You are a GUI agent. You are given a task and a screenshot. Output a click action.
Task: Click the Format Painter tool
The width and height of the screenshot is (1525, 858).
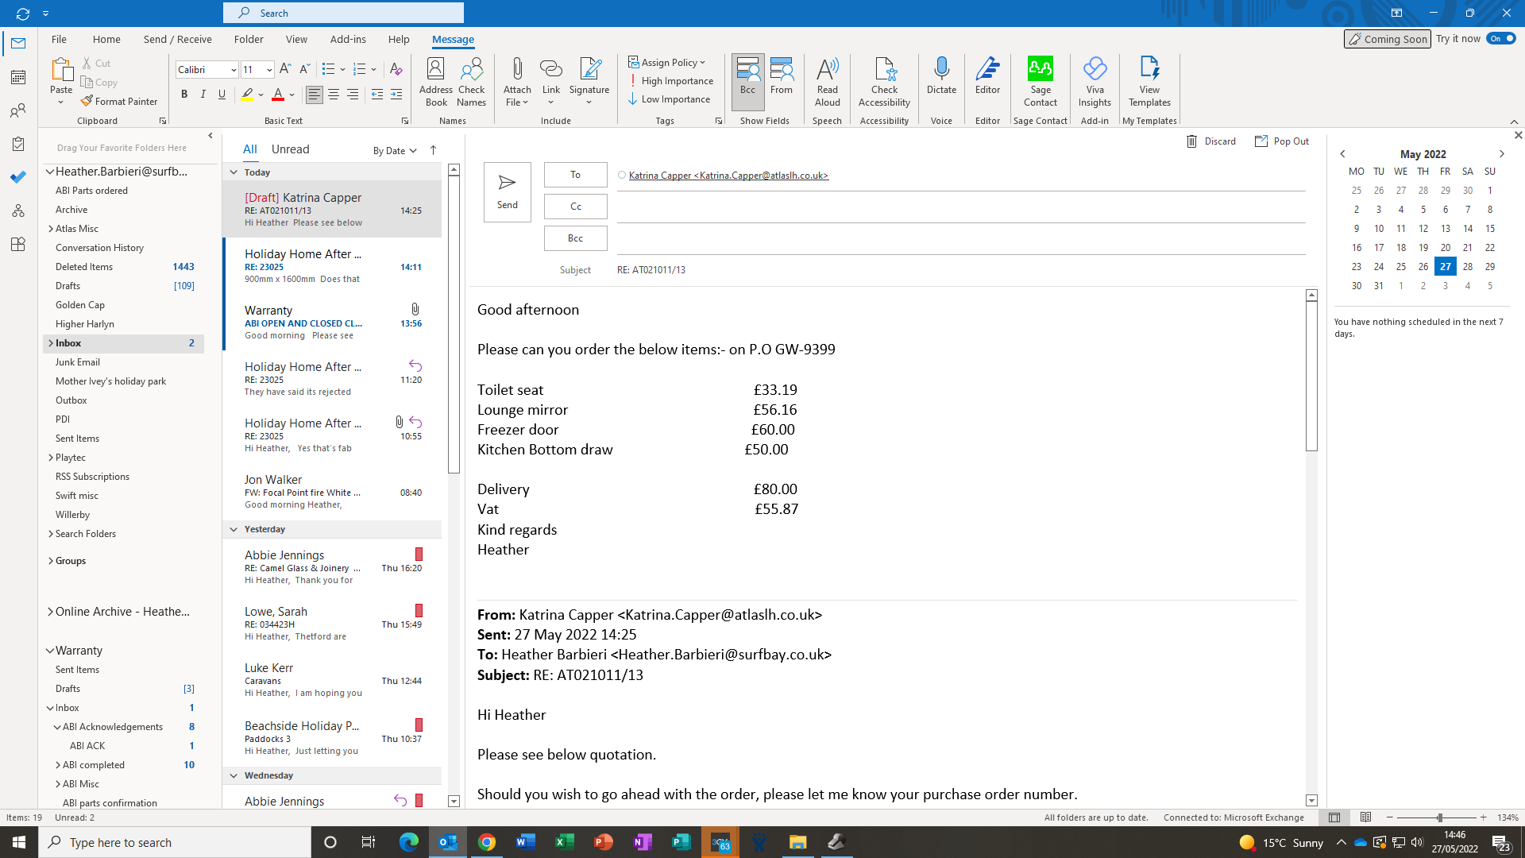point(119,102)
